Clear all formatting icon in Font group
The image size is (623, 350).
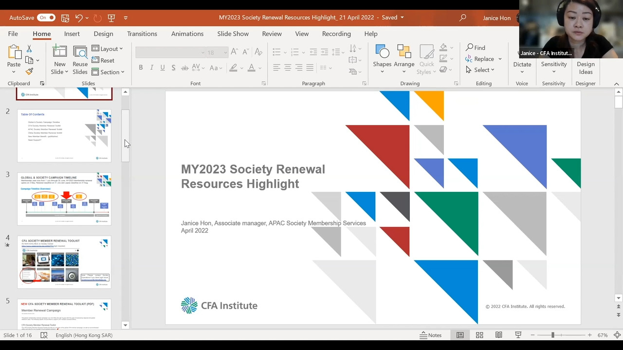click(258, 52)
